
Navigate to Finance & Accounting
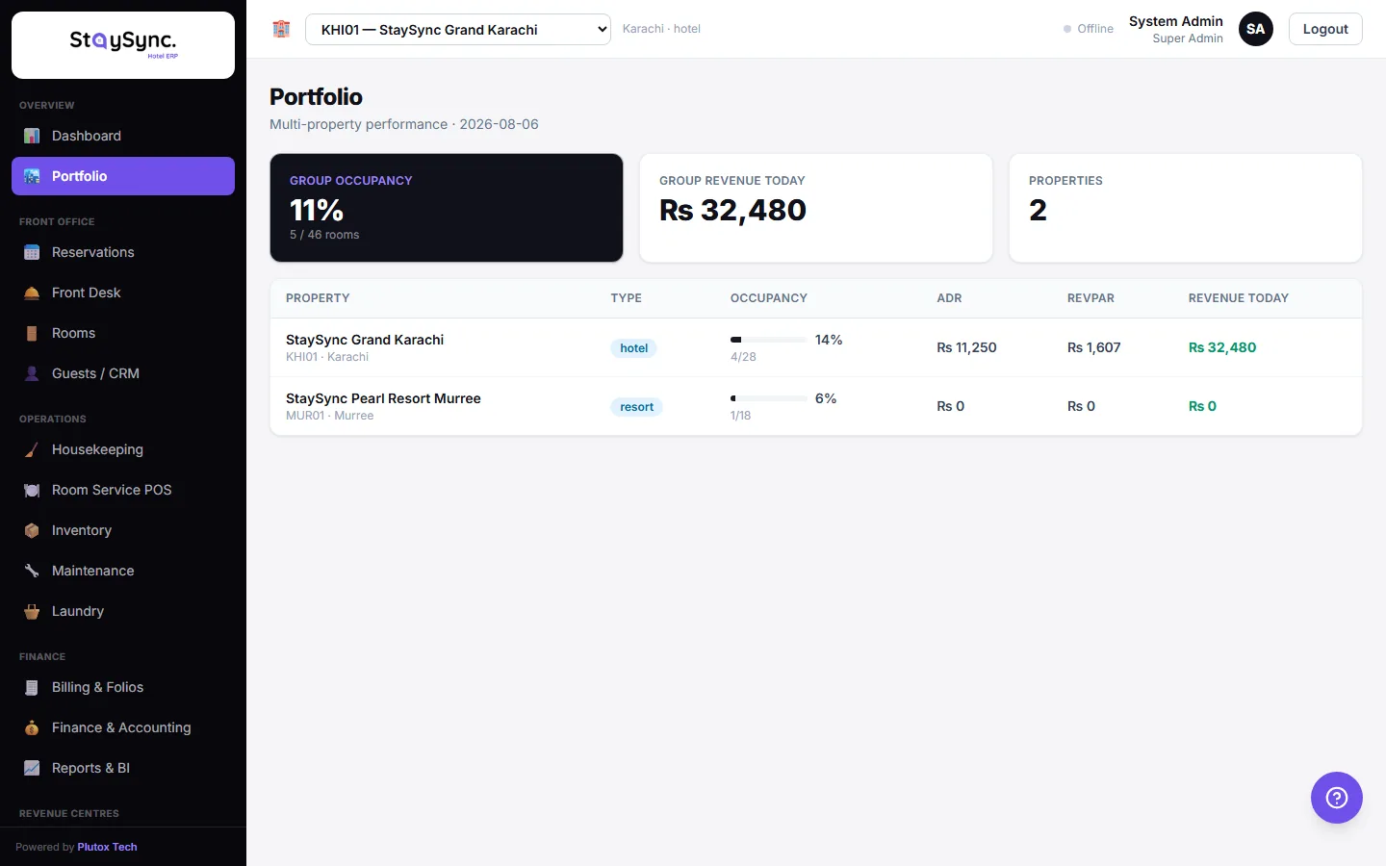(123, 727)
